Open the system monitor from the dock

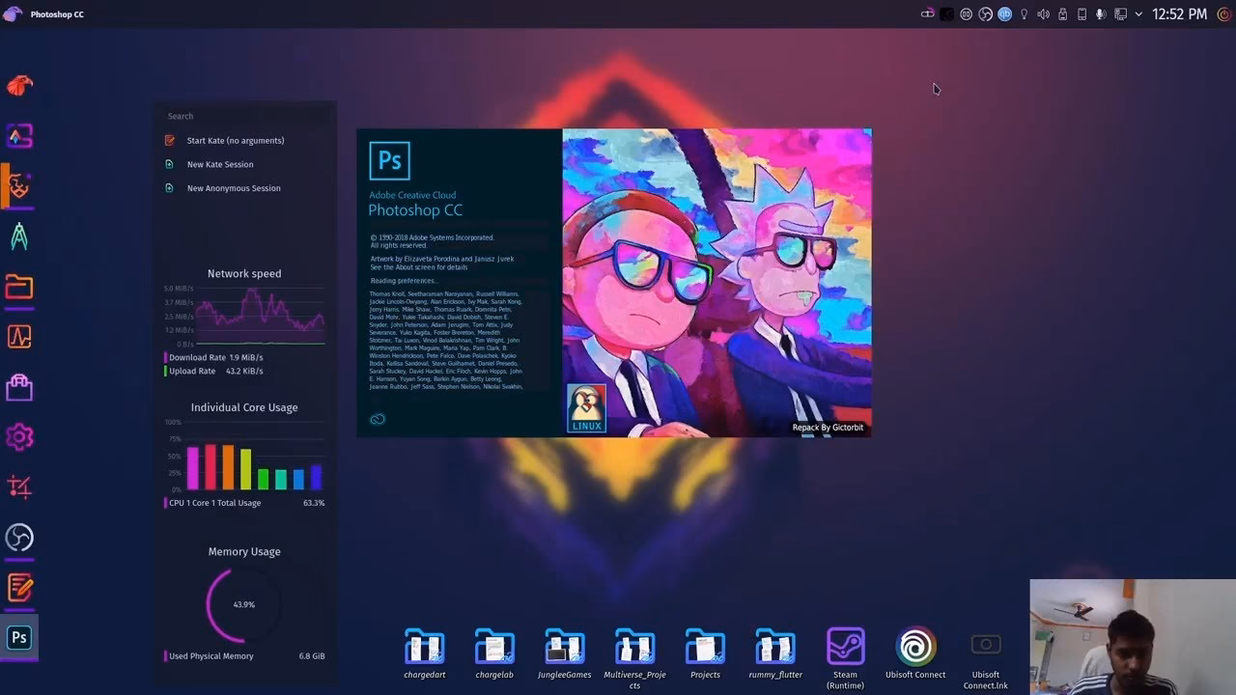[19, 336]
